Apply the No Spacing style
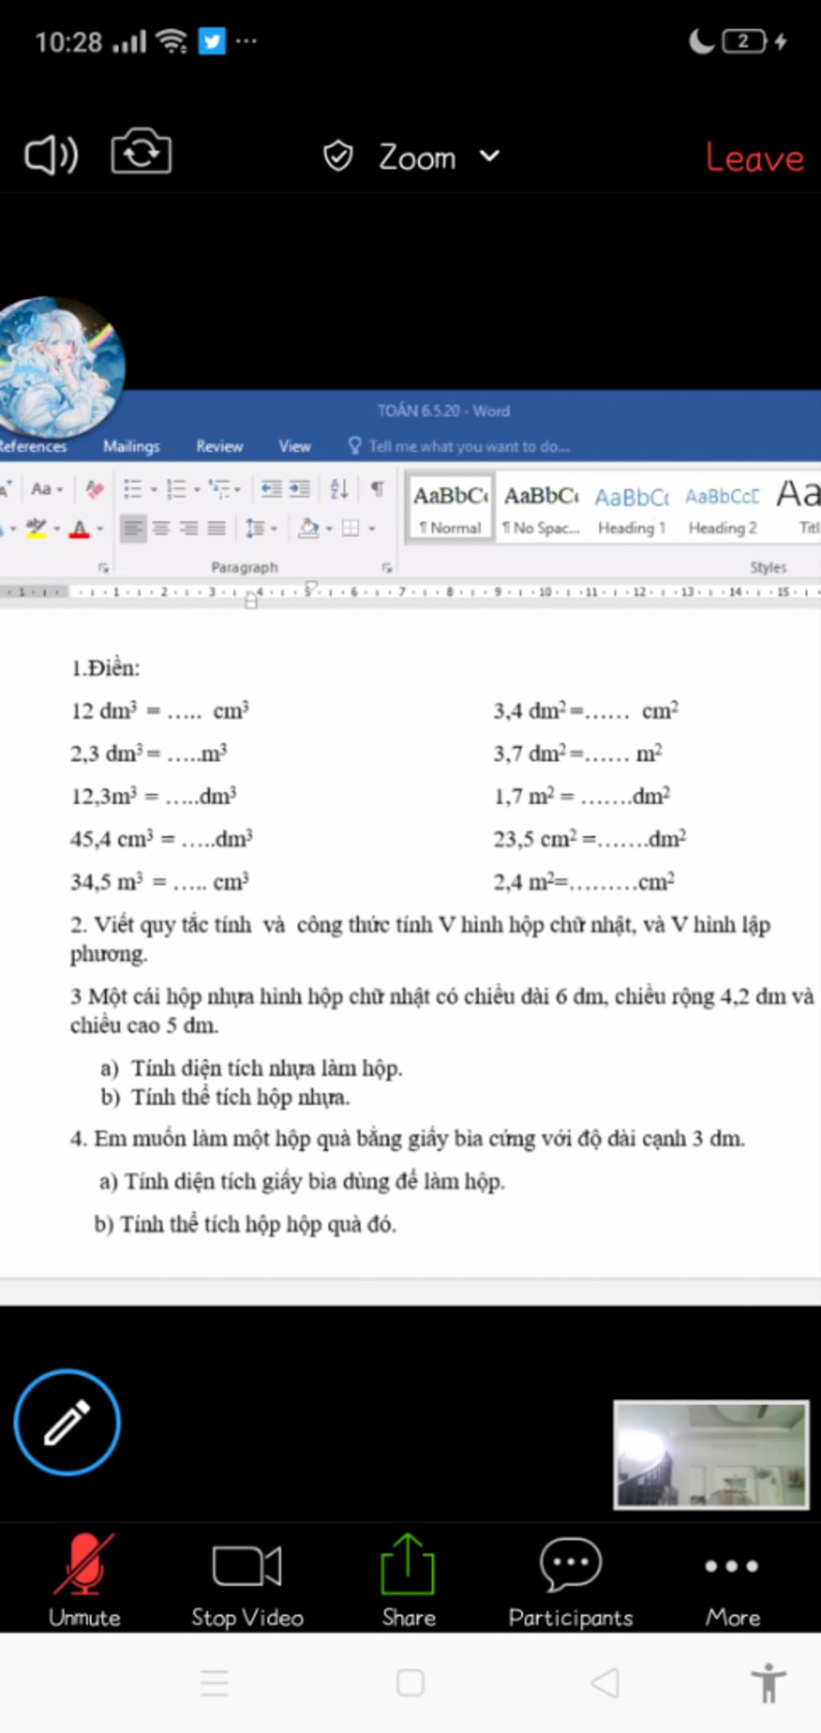 (541, 508)
